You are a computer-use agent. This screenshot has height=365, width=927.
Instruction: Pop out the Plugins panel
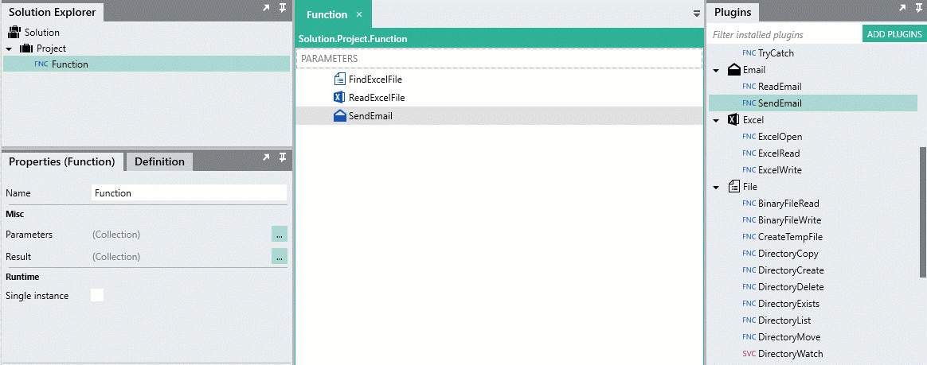(x=902, y=8)
